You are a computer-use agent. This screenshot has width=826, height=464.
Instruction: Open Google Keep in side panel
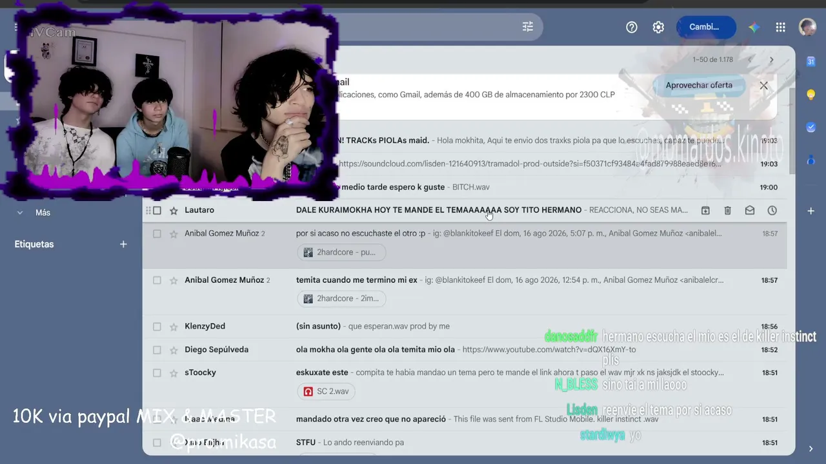pyautogui.click(x=811, y=95)
